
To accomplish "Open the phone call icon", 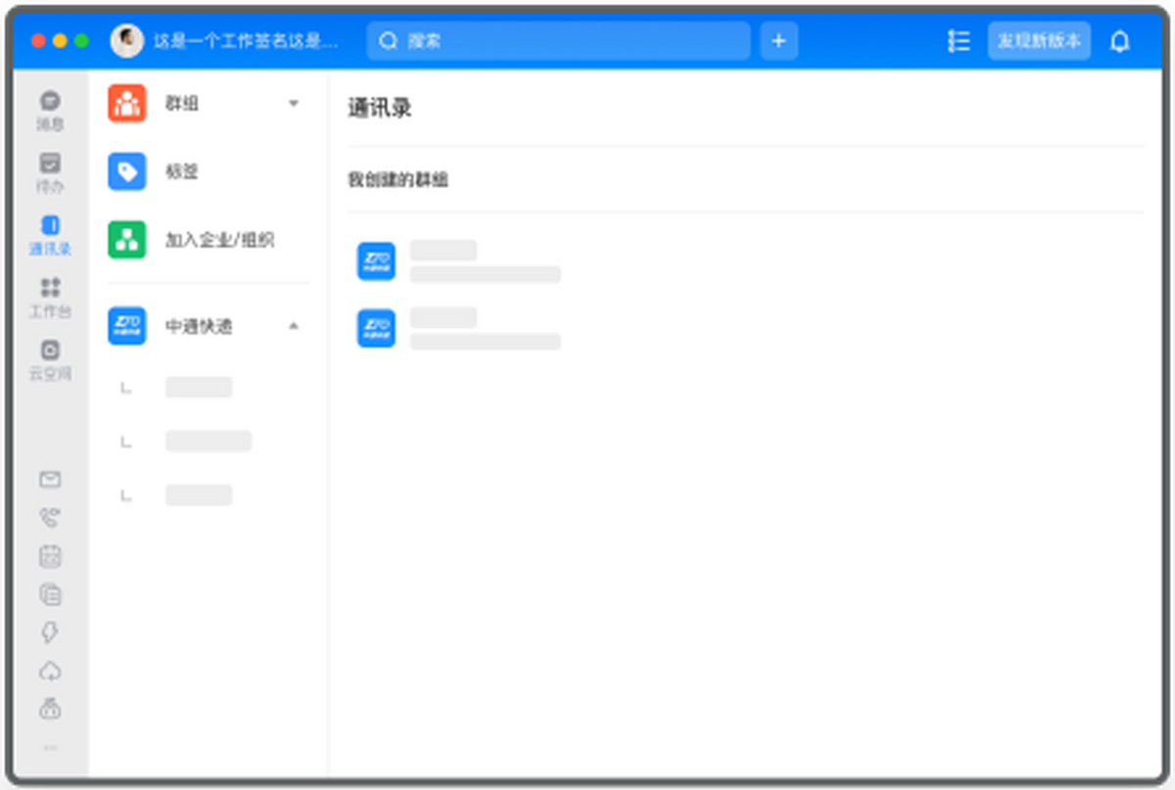I will tap(50, 518).
